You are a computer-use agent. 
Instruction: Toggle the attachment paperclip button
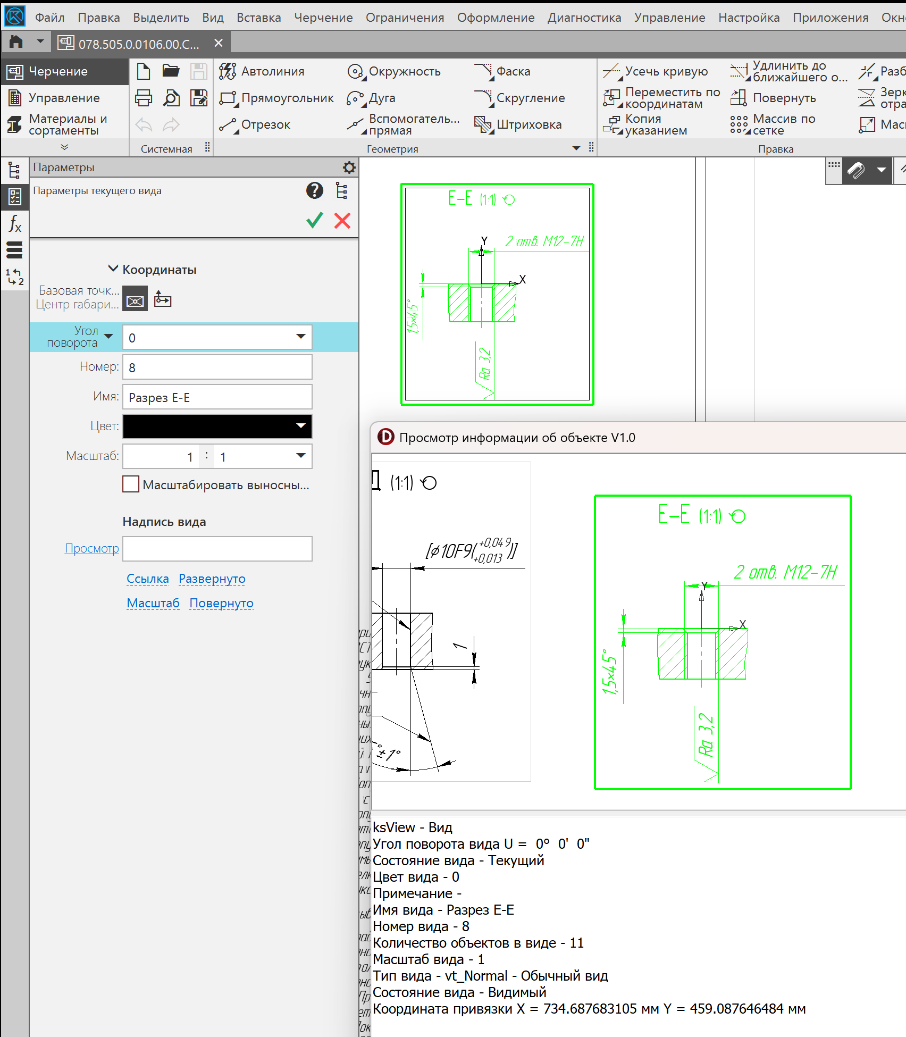pos(856,171)
